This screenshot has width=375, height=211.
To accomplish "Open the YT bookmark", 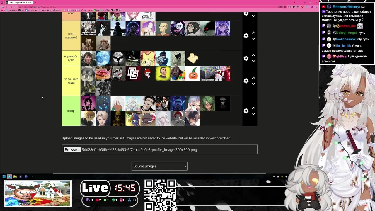I will (x=3, y=10).
